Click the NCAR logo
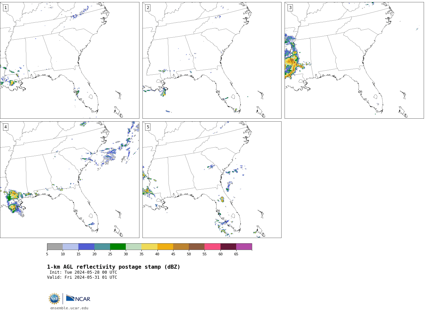427x312 pixels. pos(78,298)
